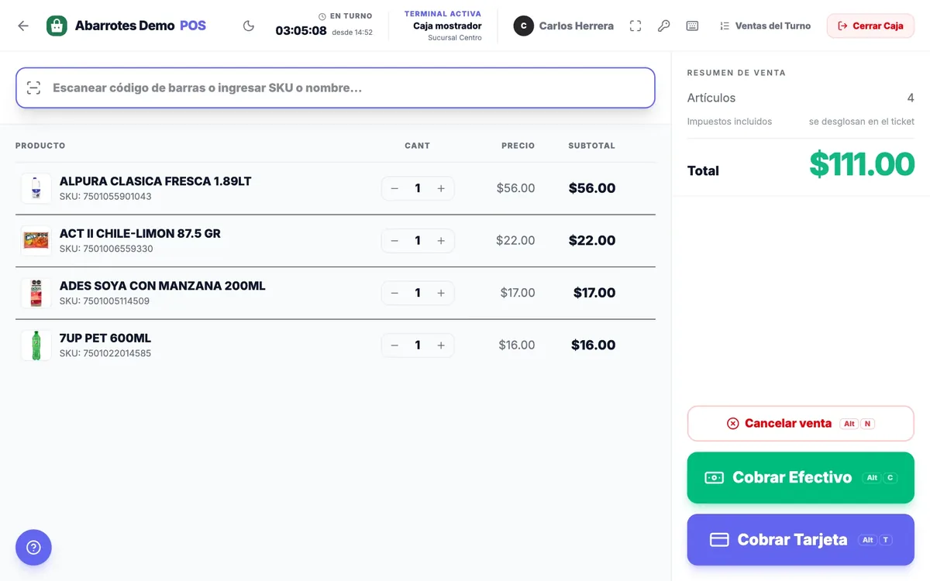Decrease quantity of 7UP PET 600ML

tap(394, 346)
